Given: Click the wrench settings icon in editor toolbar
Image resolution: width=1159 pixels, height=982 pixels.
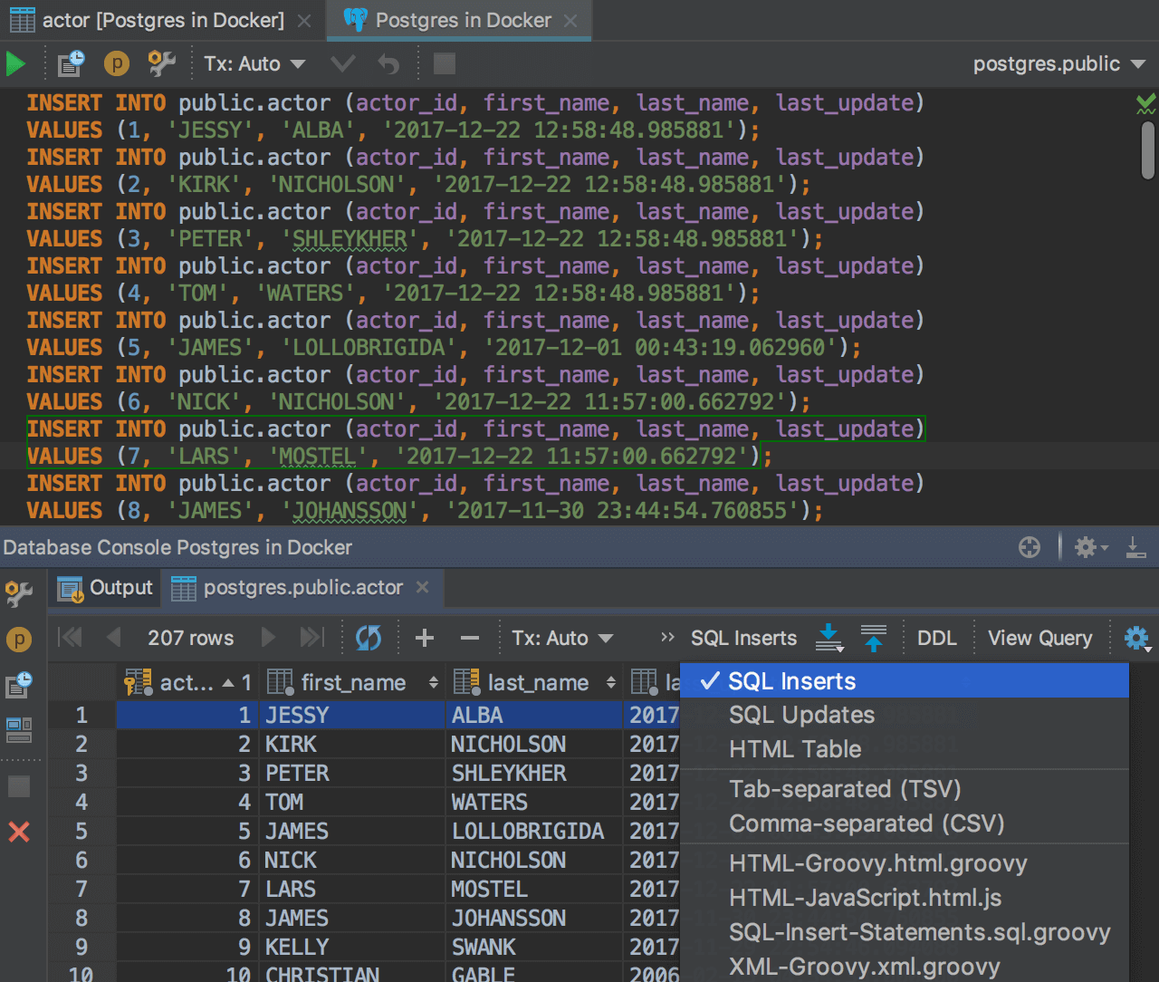Looking at the screenshot, I should pos(161,64).
